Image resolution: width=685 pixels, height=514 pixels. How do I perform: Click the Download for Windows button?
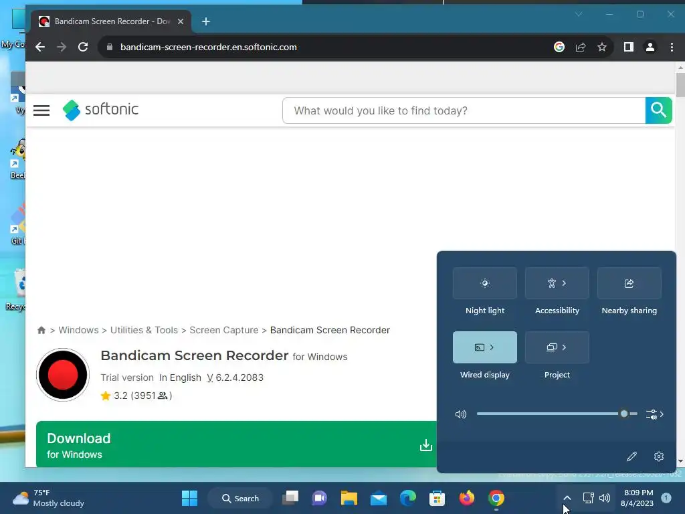(236, 444)
